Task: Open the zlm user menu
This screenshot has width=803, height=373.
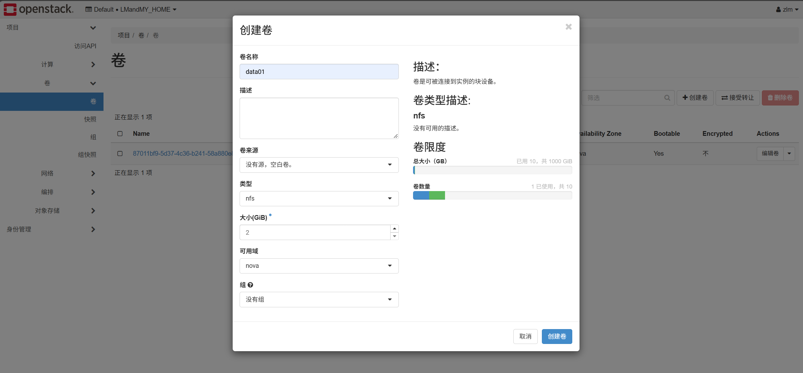Action: [x=787, y=9]
